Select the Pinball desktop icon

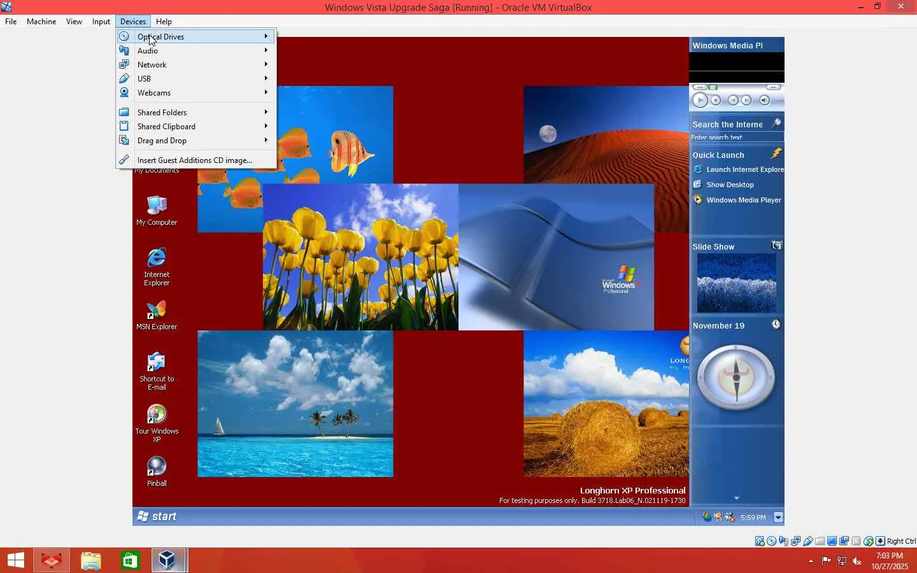click(x=157, y=472)
